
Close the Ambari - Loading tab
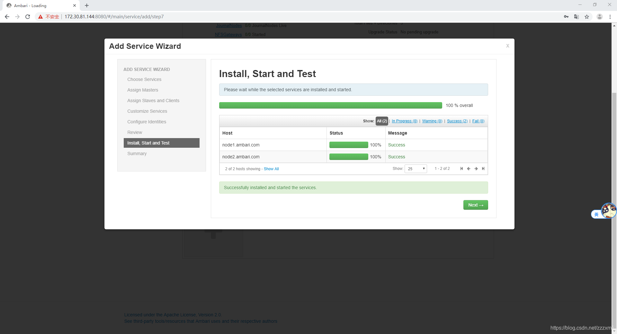pos(75,5)
